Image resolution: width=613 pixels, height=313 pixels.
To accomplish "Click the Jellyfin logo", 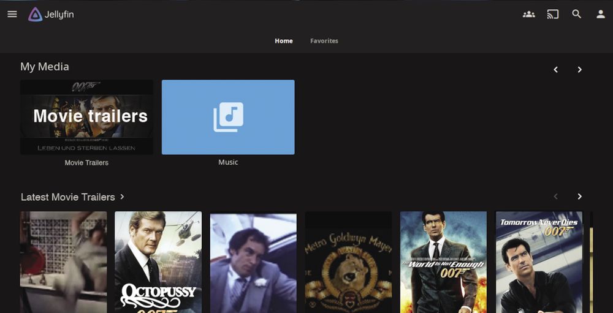I will pos(51,15).
